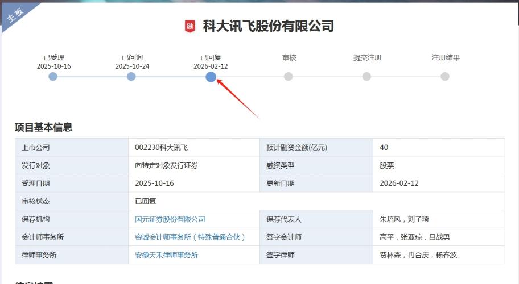Click the 更新日期 label cell
This screenshot has width=519, height=284.
[316, 183]
